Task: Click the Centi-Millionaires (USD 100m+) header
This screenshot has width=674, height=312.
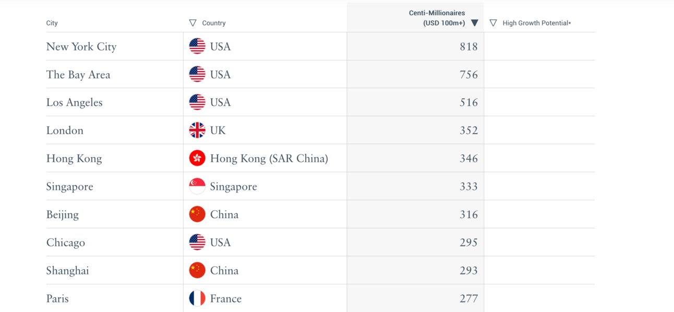Action: 437,18
